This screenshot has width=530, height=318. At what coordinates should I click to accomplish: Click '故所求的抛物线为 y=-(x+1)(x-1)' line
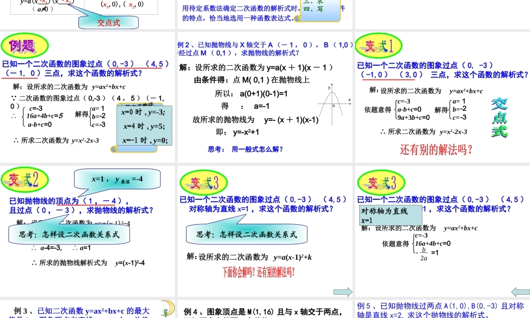pos(255,120)
